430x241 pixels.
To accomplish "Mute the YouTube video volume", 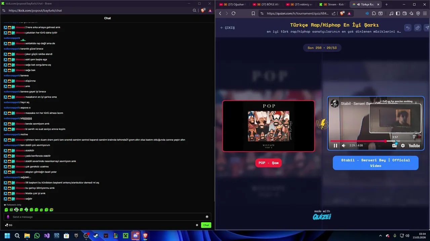I will pos(343,146).
